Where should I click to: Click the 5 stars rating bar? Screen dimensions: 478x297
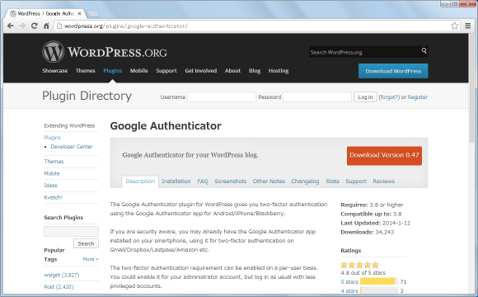coord(379,281)
